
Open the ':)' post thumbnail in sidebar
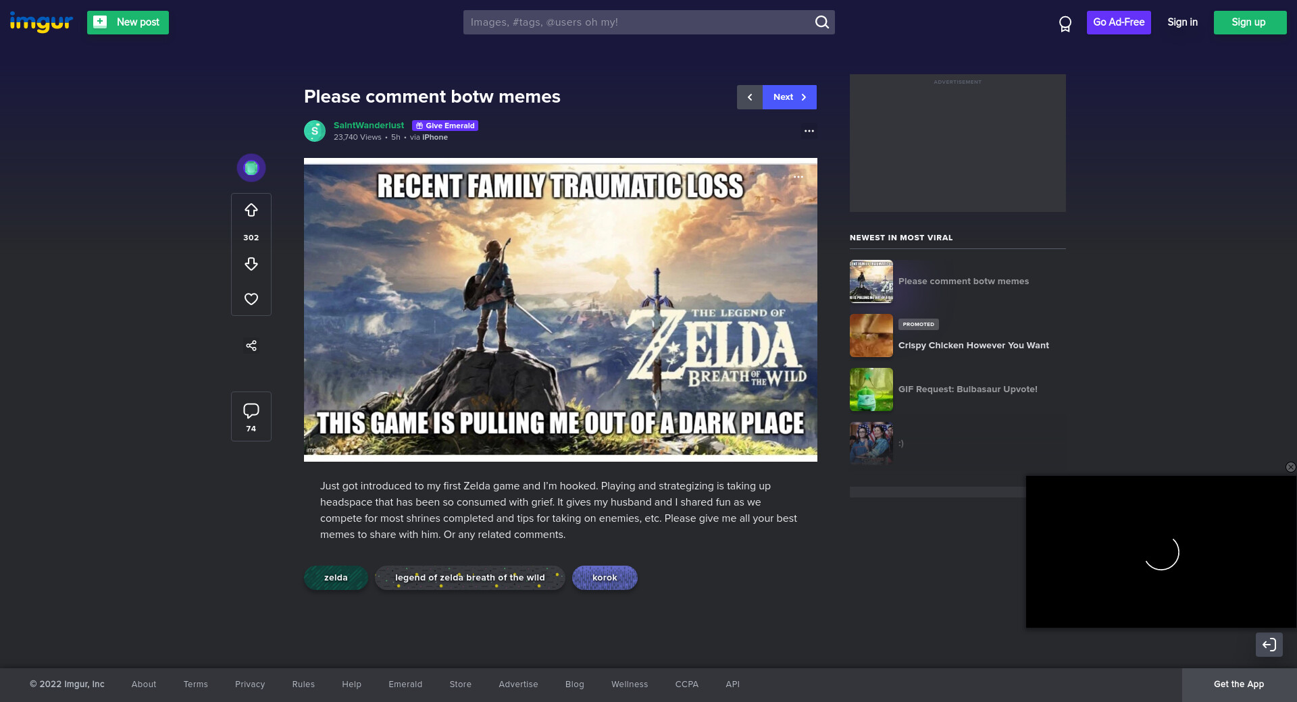click(x=871, y=443)
